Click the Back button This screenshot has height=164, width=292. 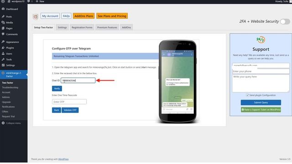(57, 110)
